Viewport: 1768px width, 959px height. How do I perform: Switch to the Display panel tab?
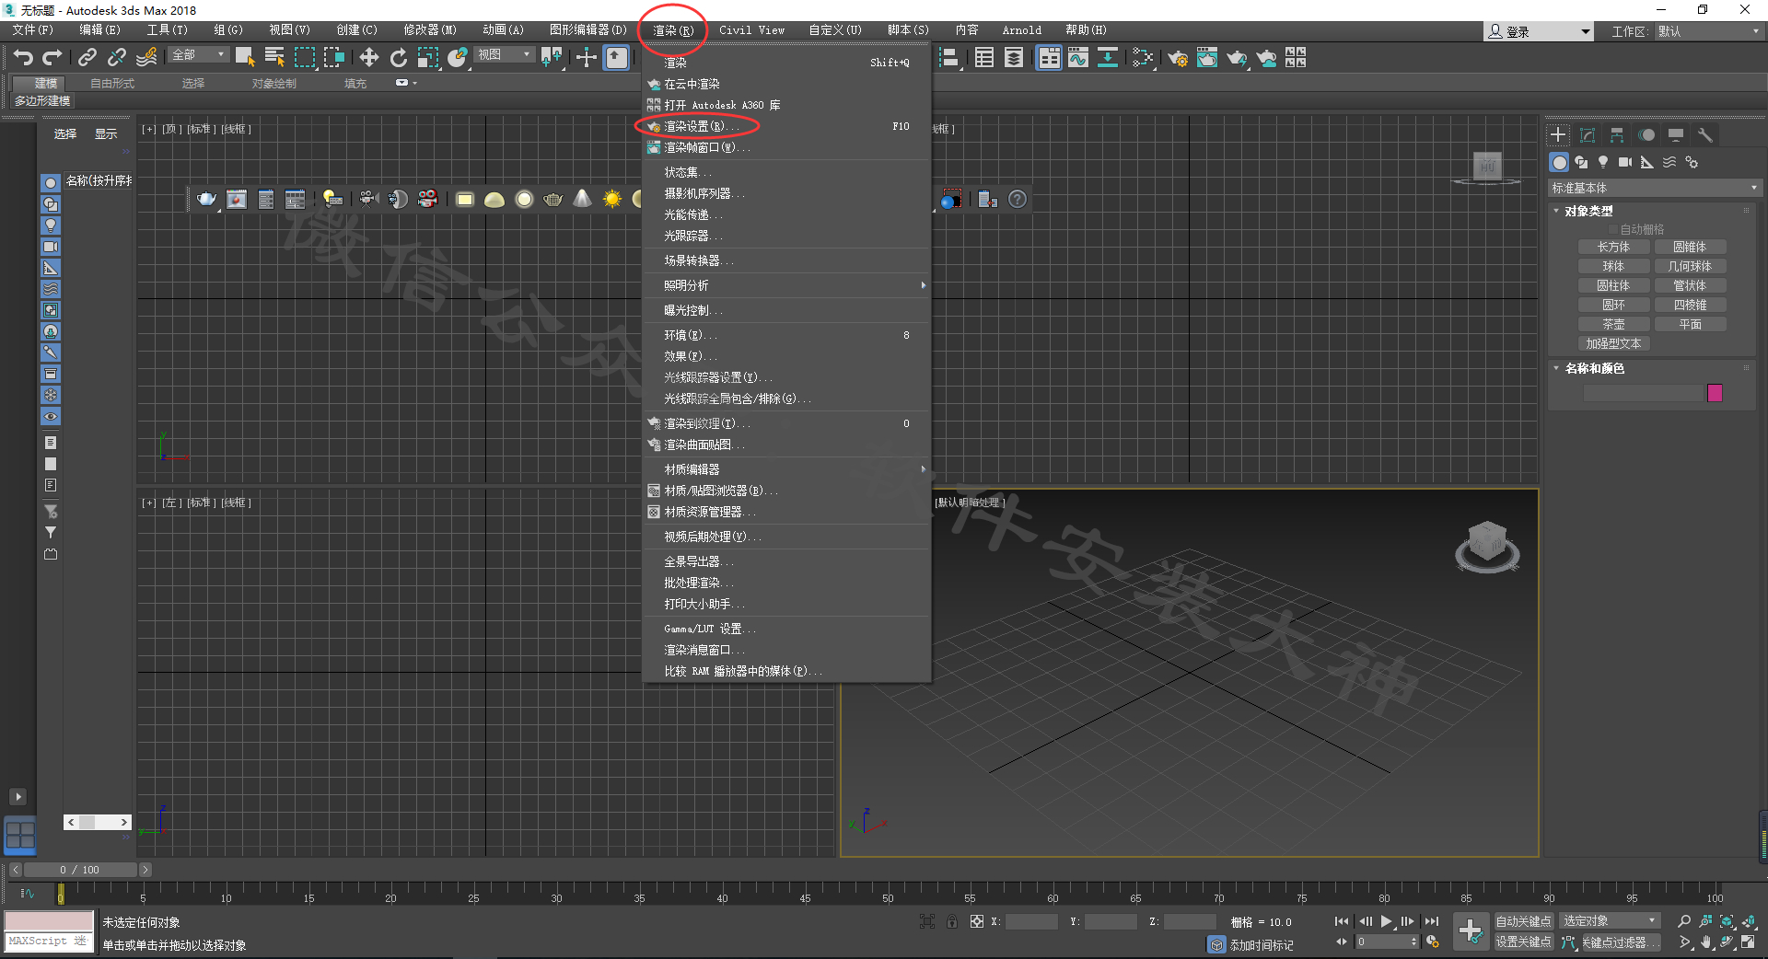(1676, 135)
